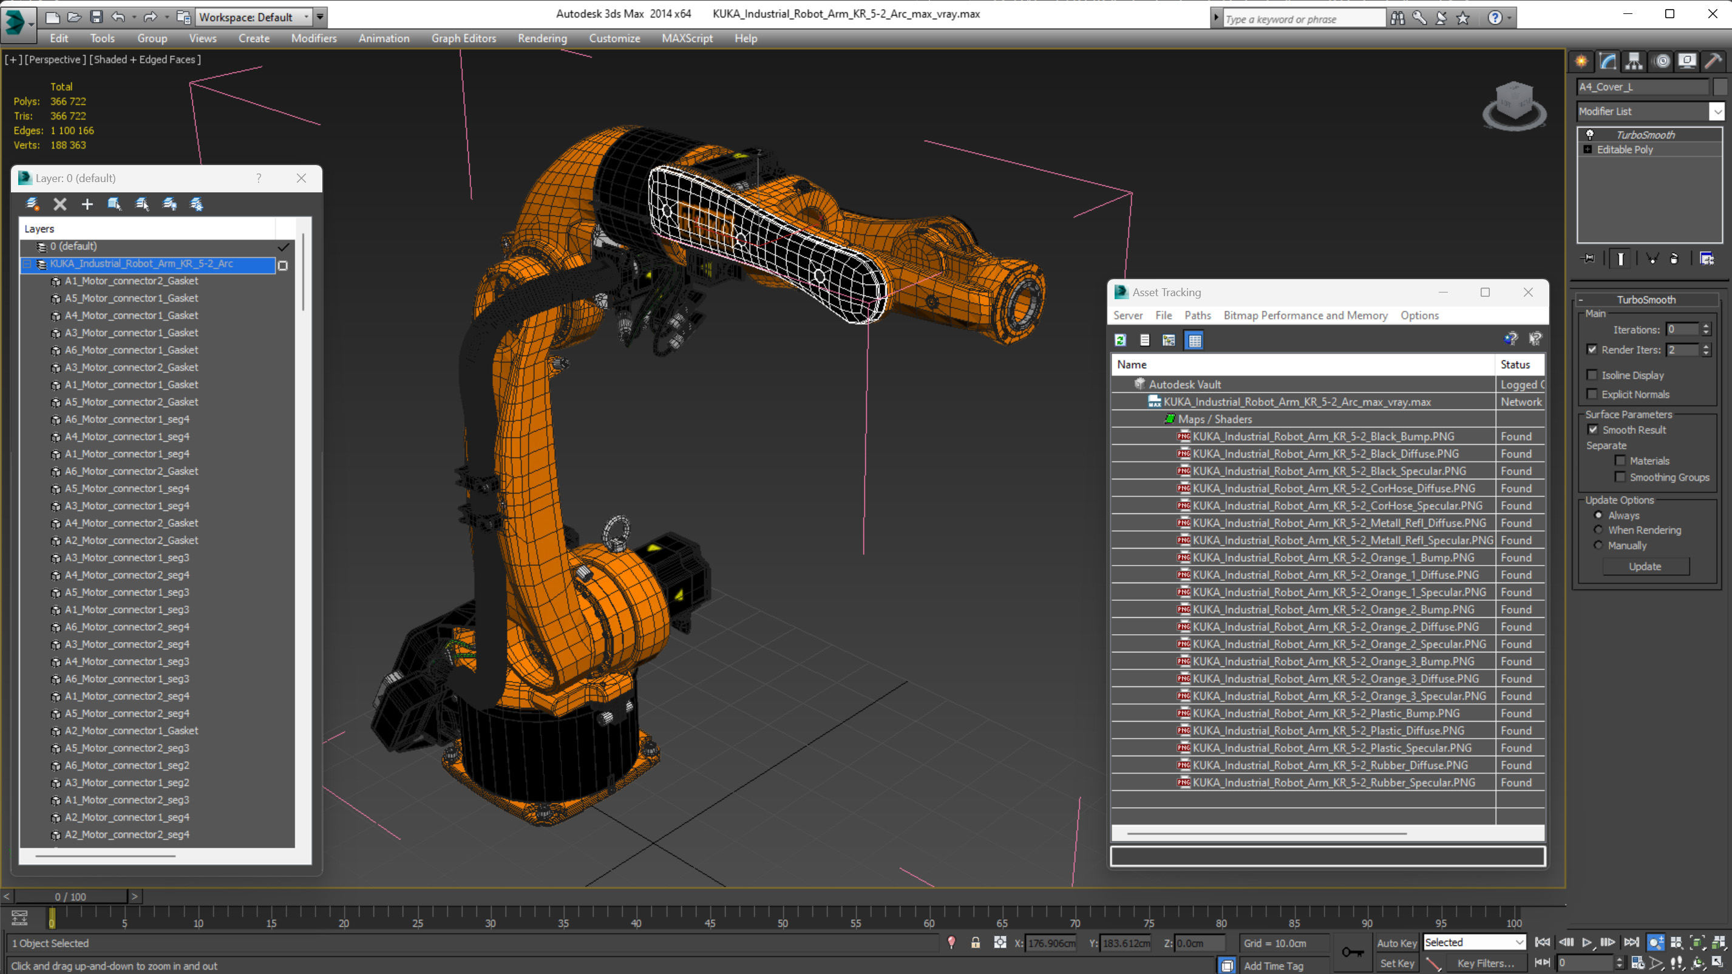The width and height of the screenshot is (1732, 974).
Task: Open the Display command panel tab
Action: (1687, 61)
